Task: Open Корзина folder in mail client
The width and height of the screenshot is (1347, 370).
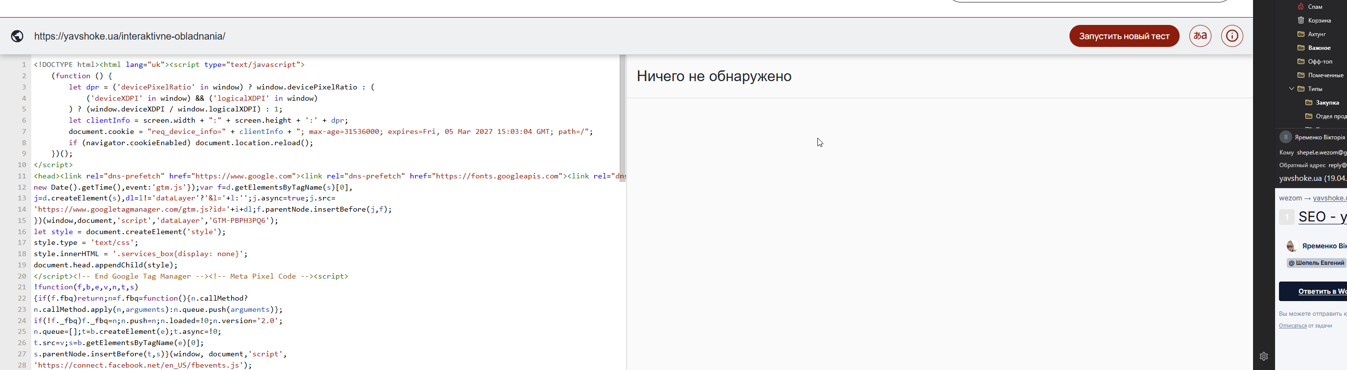Action: (1319, 21)
